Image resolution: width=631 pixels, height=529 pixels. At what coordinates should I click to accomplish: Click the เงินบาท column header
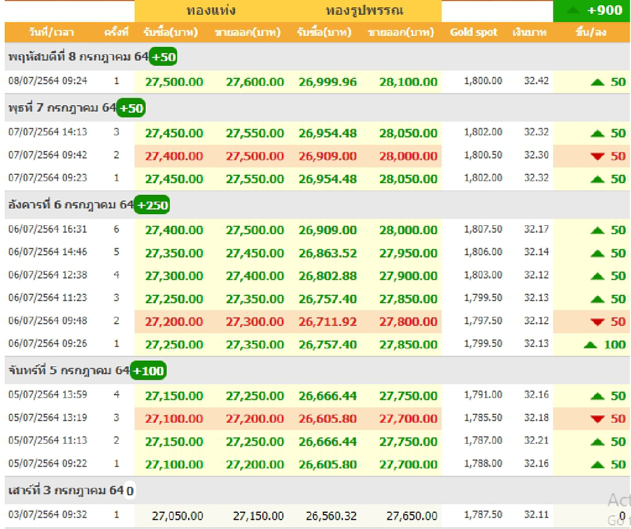(529, 33)
